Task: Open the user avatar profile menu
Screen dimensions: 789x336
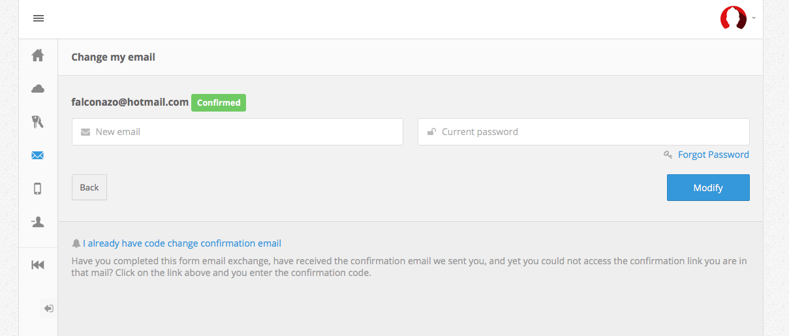Action: [x=733, y=18]
